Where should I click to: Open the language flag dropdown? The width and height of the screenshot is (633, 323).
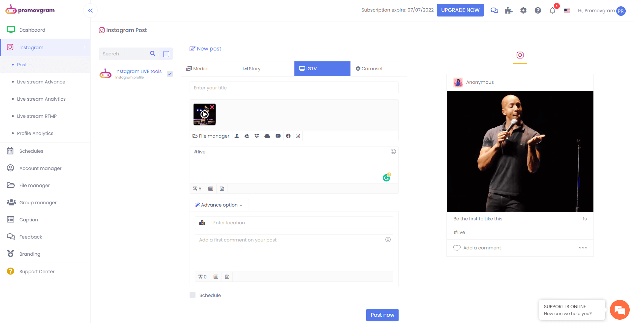[567, 11]
